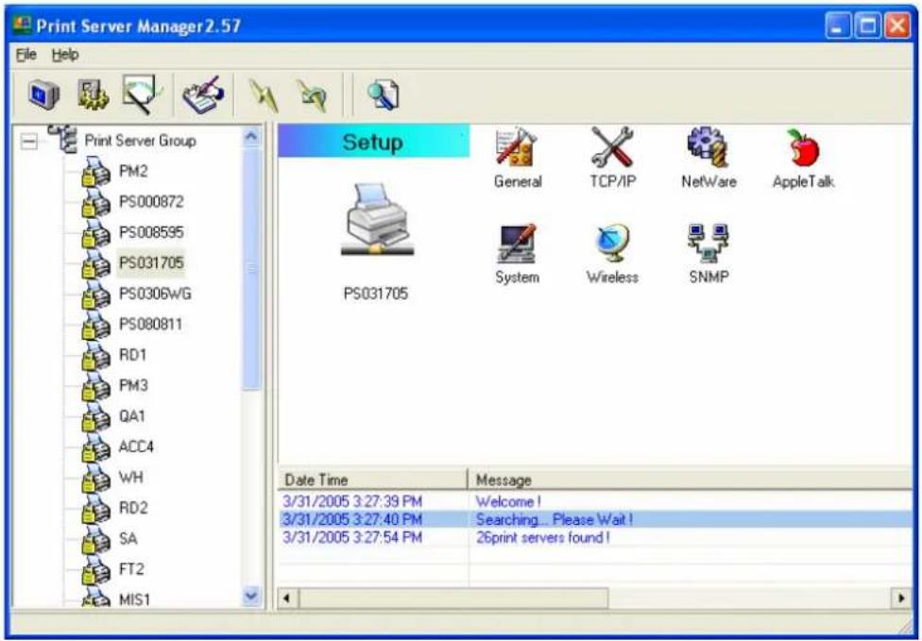The width and height of the screenshot is (922, 641).
Task: Click the Date Time column header
Action: (373, 480)
